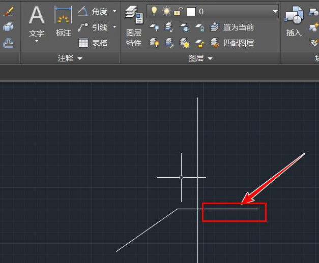319x263 pixels.
Task: Click the blue 3D box icon
Action: pos(8,27)
